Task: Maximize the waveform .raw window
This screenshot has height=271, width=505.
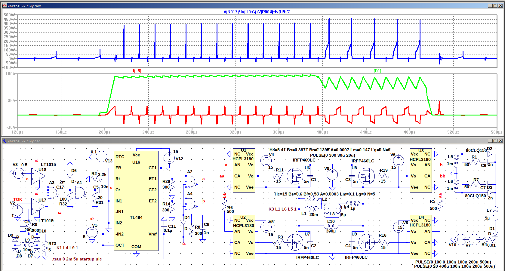Action: click(495, 6)
